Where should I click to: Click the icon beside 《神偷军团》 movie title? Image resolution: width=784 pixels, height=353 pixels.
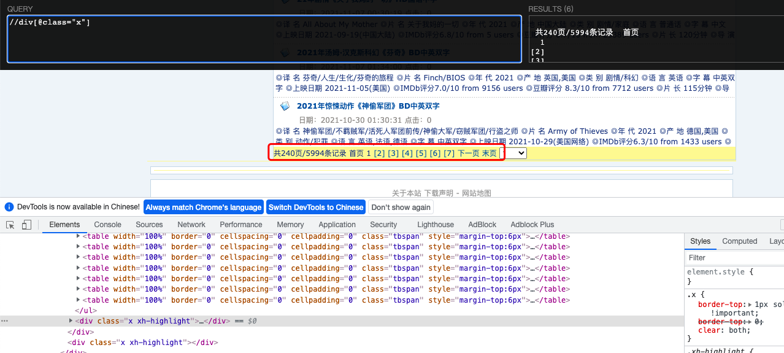click(x=285, y=106)
